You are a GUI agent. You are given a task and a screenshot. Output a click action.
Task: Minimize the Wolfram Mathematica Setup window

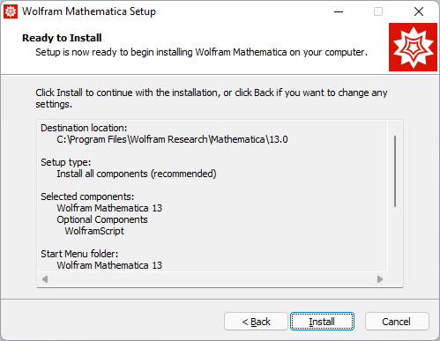pos(339,11)
